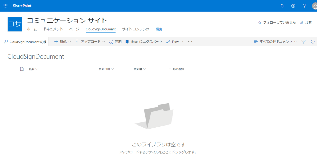Click the 新規 plus icon
Screen dimensions: 317x168
(56, 42)
